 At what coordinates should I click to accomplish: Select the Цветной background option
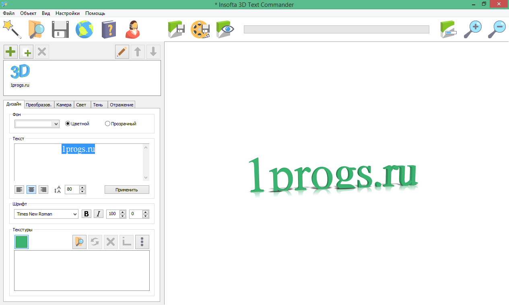pyautogui.click(x=77, y=124)
